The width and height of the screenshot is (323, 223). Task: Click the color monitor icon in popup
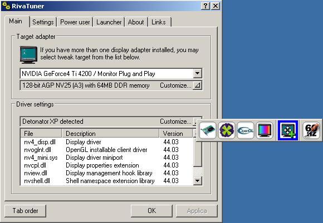point(265,130)
